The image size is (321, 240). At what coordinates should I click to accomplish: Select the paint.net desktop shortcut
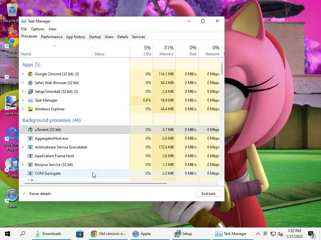point(12,106)
